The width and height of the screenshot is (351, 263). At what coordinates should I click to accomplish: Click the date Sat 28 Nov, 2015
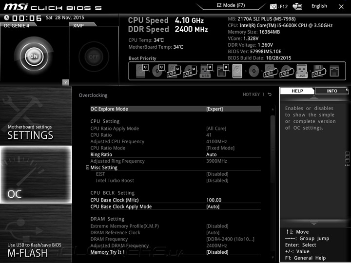[x=65, y=18]
